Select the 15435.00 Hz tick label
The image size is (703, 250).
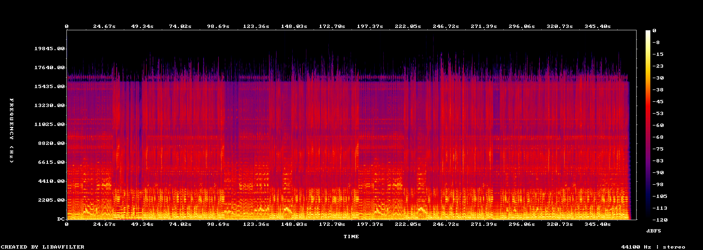point(49,87)
